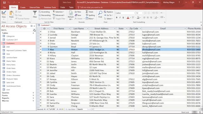Open First Name column filter arrow

(69, 28)
